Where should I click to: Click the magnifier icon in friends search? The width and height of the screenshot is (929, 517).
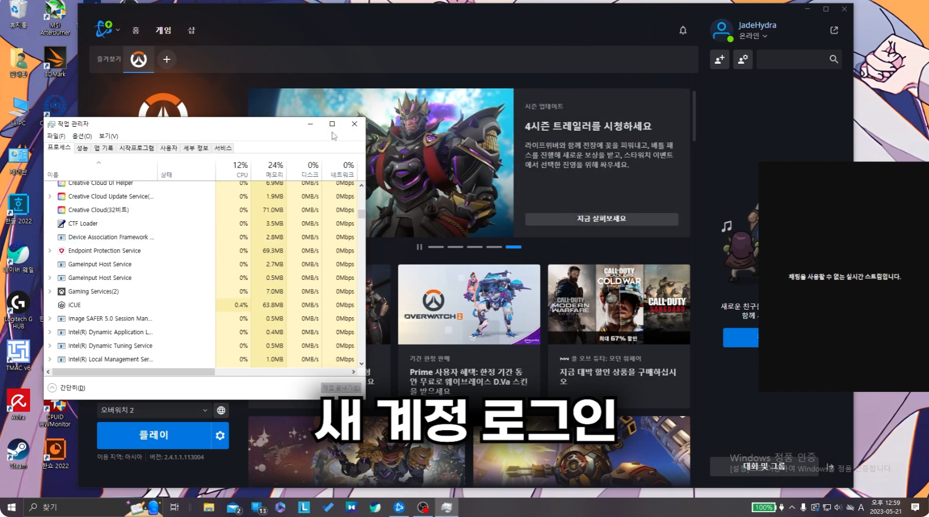pyautogui.click(x=834, y=59)
